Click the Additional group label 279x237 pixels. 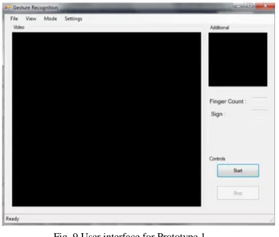tap(219, 27)
